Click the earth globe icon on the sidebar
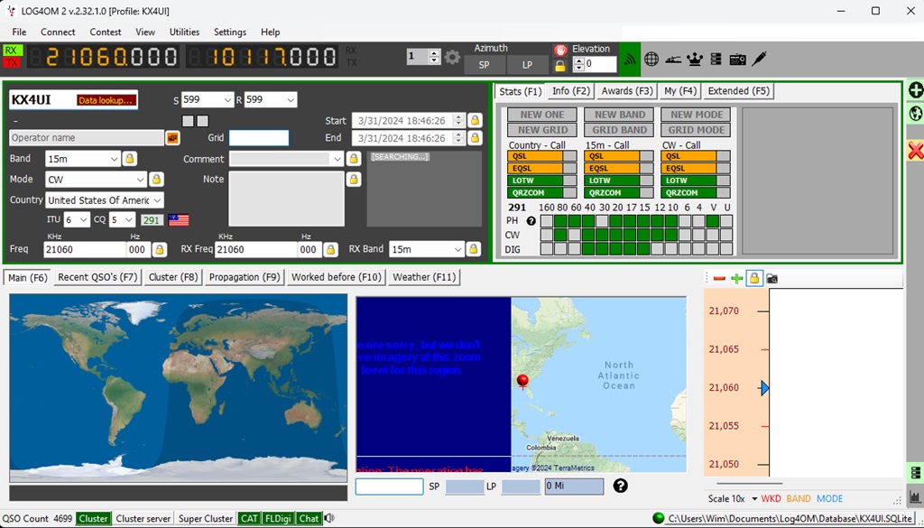924x528 pixels. [915, 113]
